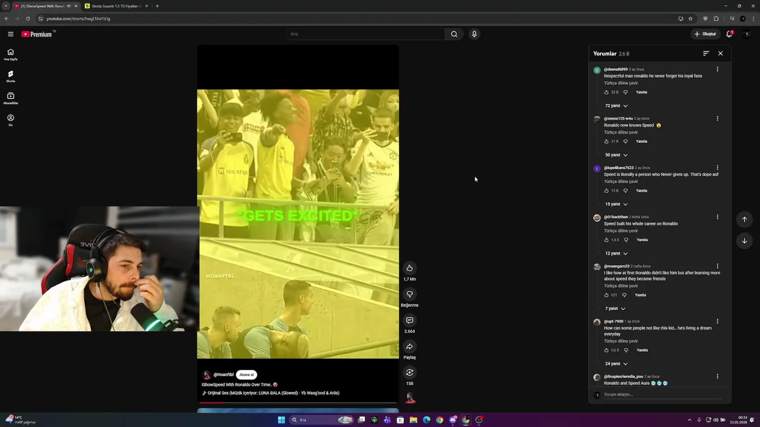Go to previous short with up arrow
Screen dimensions: 760x427
coord(745,219)
